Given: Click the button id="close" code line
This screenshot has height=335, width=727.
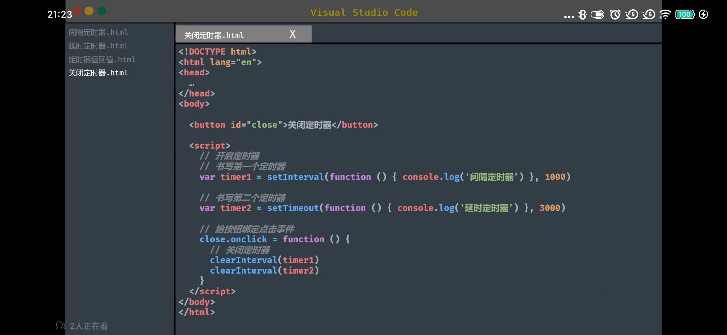Looking at the screenshot, I should [283, 125].
